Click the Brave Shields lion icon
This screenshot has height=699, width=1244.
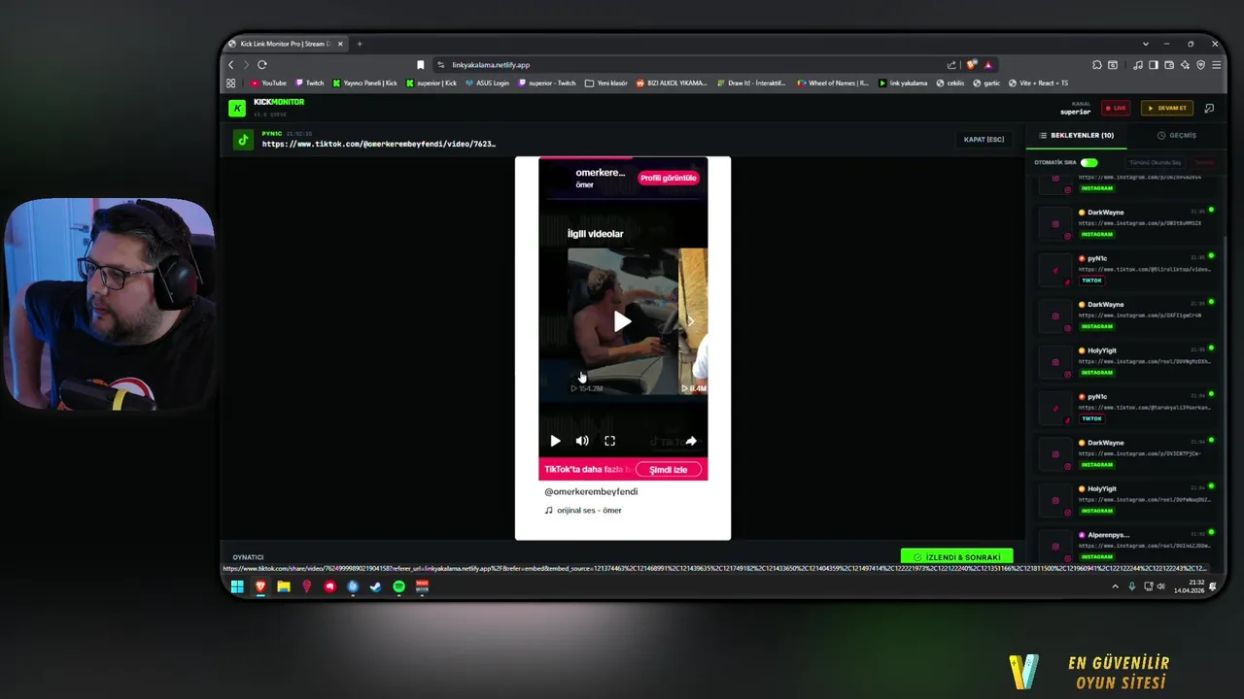[971, 65]
